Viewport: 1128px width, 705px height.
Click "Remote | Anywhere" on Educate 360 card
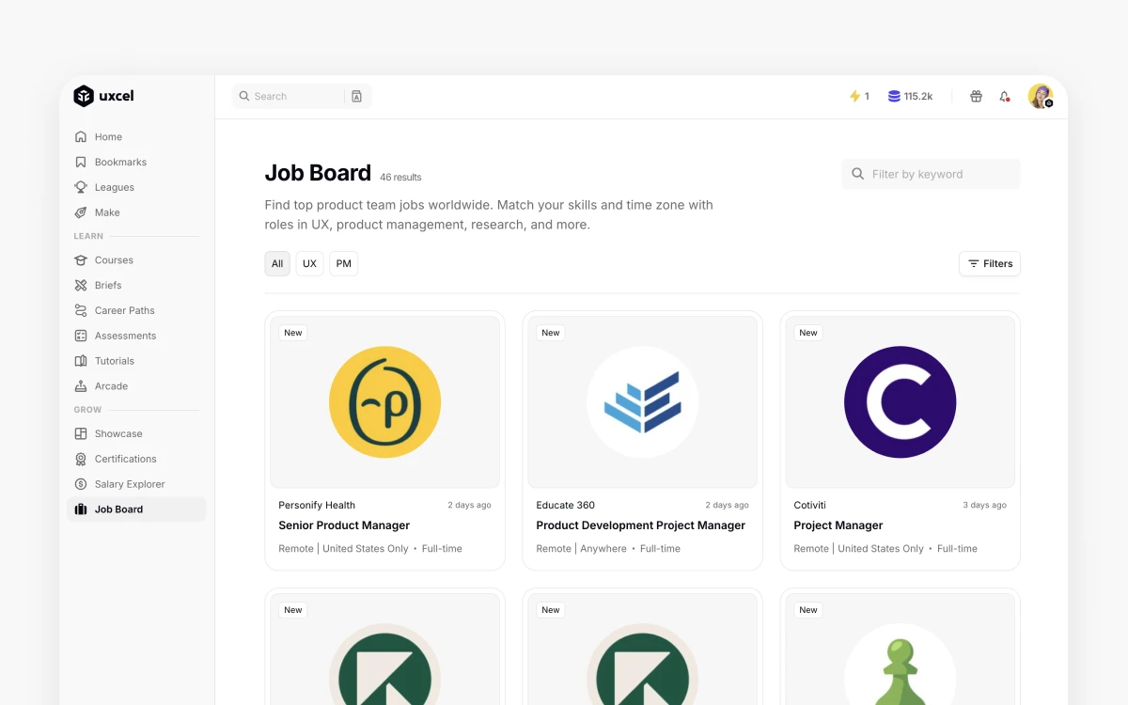[581, 548]
